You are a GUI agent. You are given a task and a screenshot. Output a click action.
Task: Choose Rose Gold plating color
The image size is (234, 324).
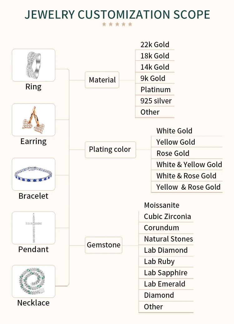point(173,153)
